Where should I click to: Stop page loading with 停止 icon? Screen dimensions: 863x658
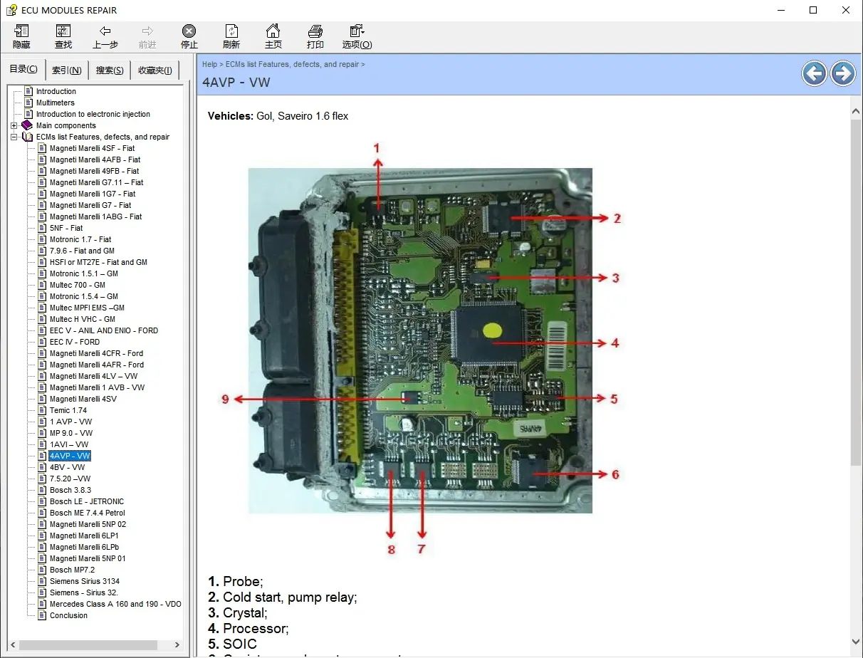[189, 36]
